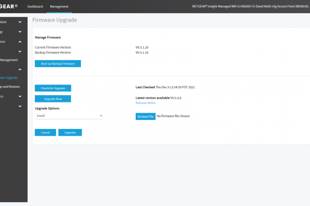
Task: Expand the sidebar section ending in "g"
Action: (x=20, y=32)
